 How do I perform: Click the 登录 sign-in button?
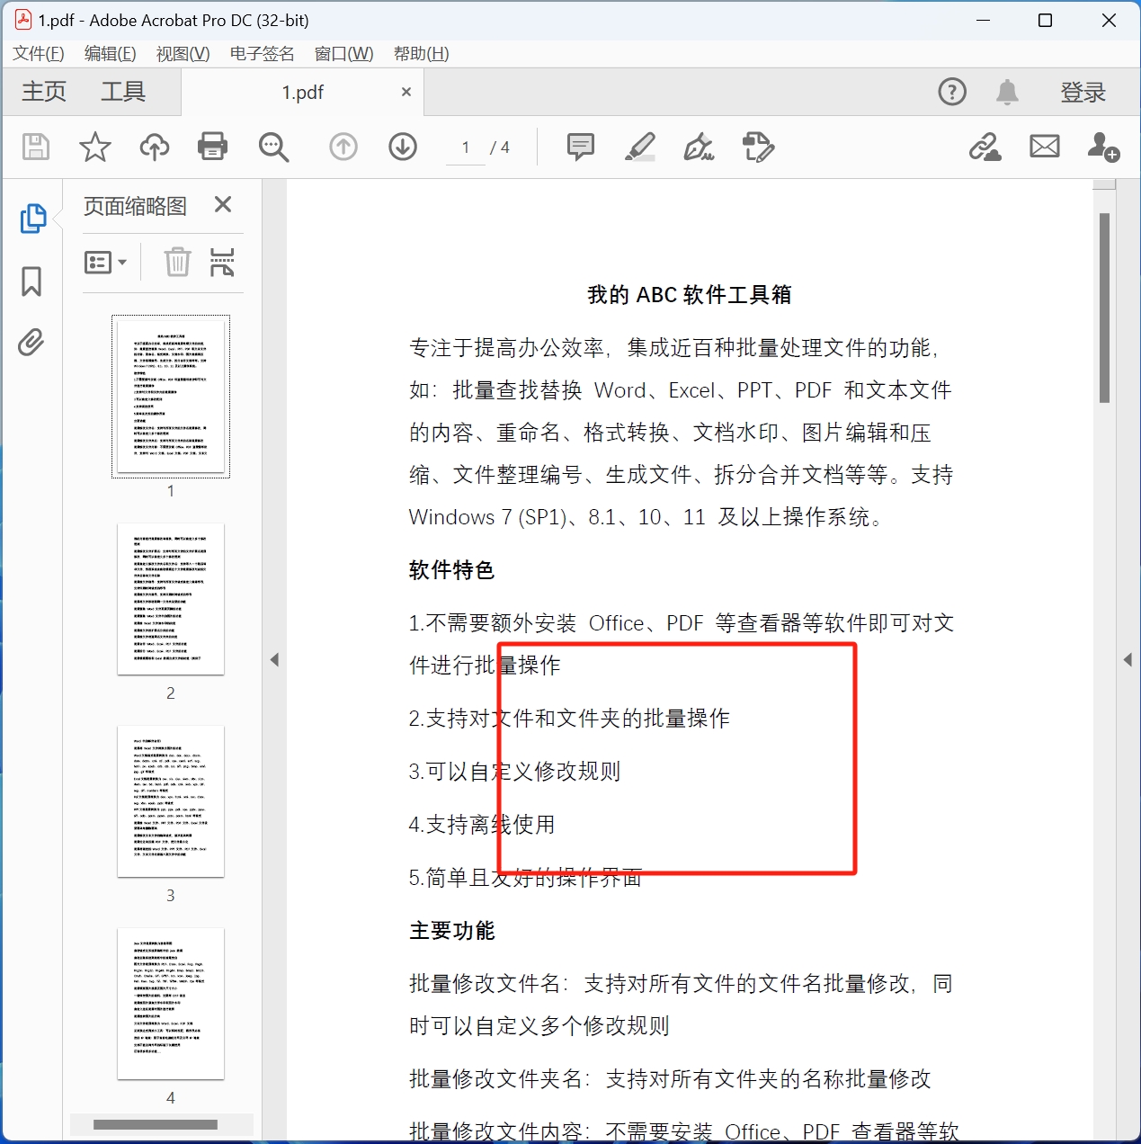click(x=1083, y=91)
